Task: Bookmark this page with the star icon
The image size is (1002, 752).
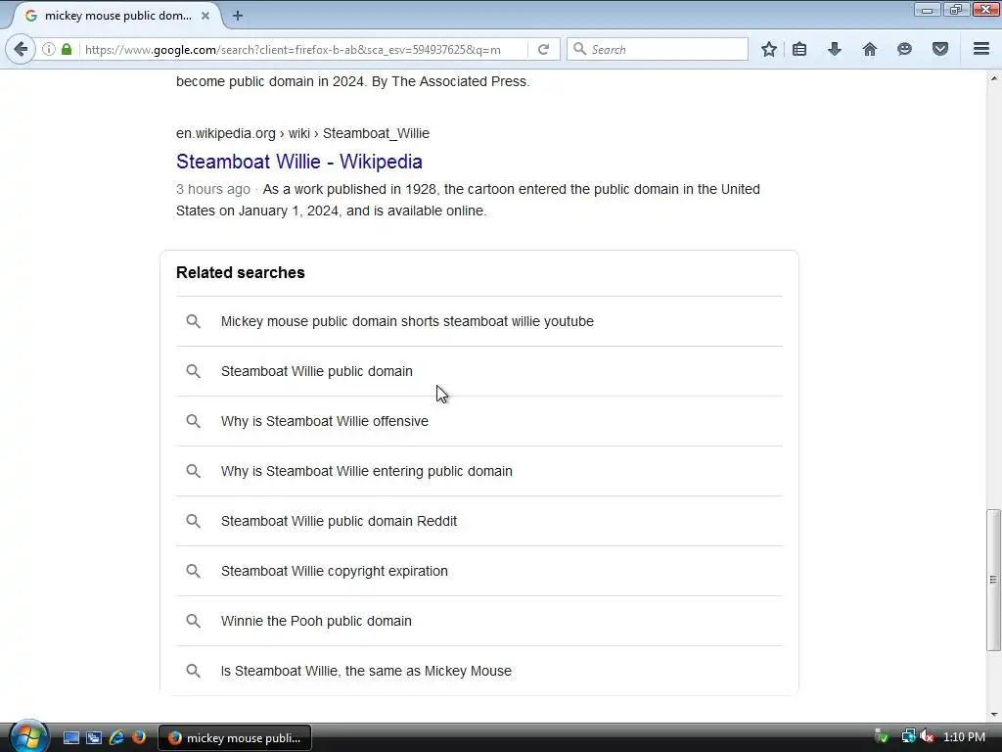Action: point(769,49)
